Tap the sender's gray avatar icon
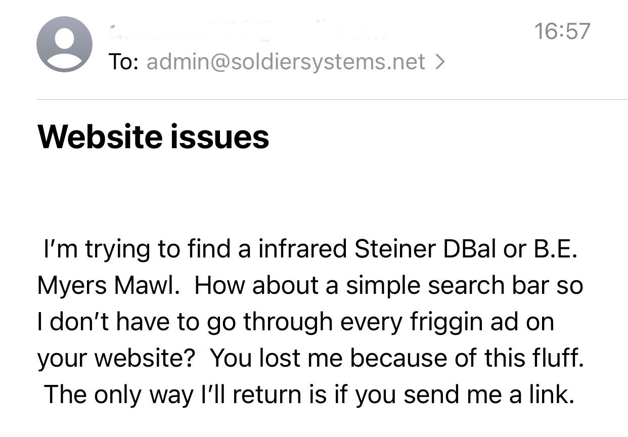 64,45
